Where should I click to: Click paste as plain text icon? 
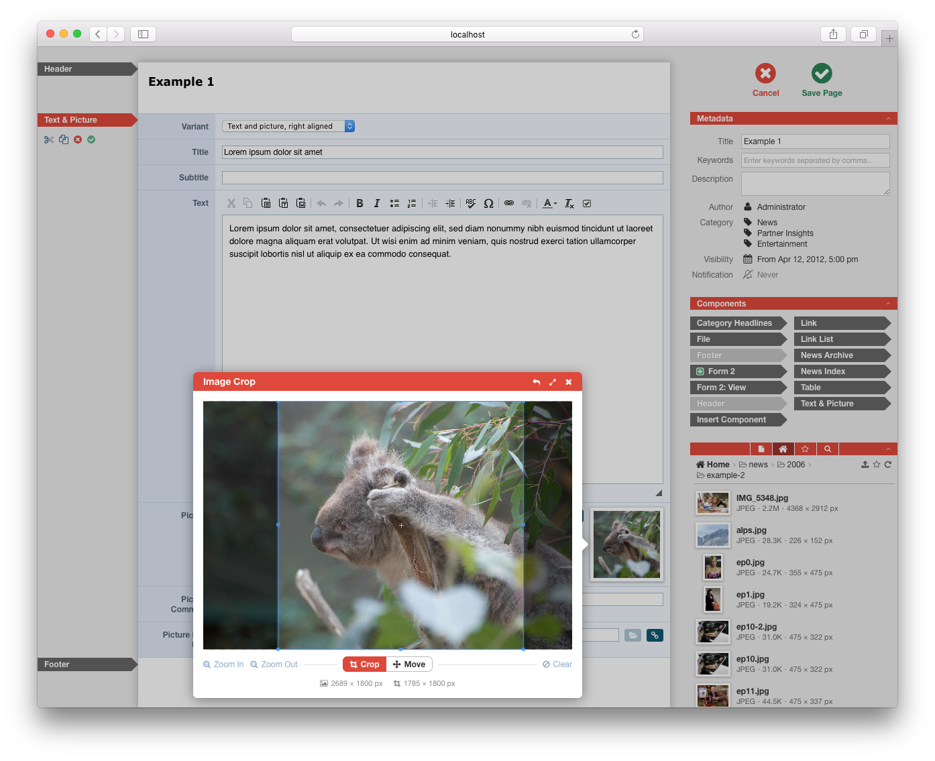point(283,203)
